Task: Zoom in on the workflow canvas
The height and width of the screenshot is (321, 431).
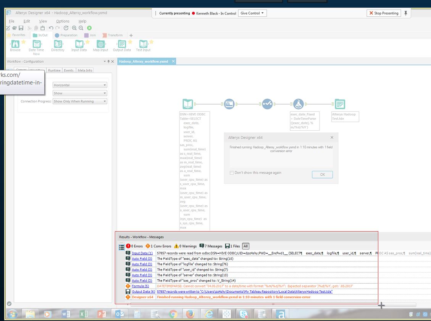Action: [74, 28]
